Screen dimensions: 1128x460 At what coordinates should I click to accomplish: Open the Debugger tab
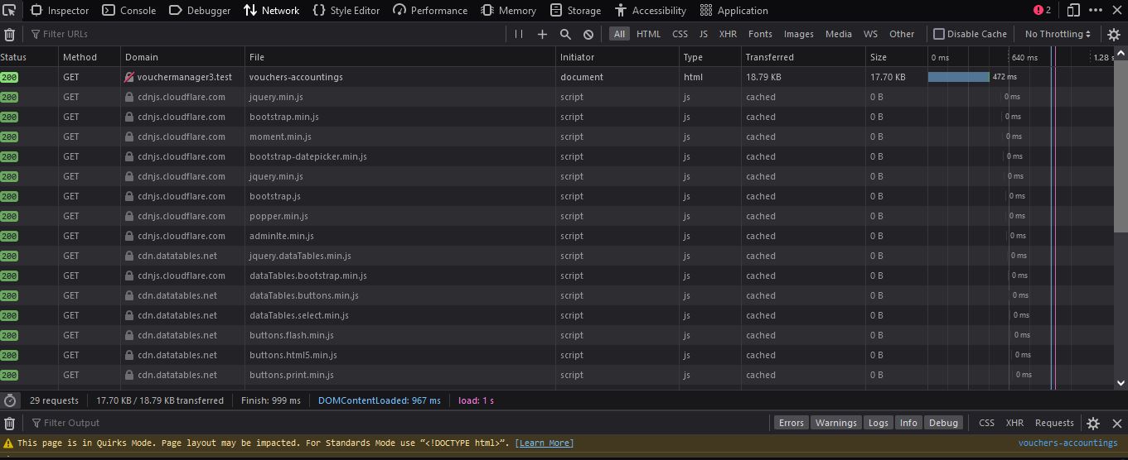click(x=200, y=11)
